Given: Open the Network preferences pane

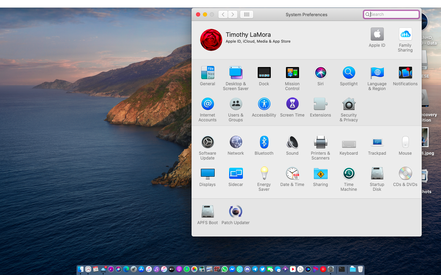Looking at the screenshot, I should pyautogui.click(x=236, y=145).
